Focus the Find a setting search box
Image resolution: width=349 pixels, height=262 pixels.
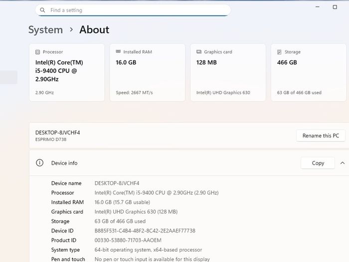click(x=133, y=10)
